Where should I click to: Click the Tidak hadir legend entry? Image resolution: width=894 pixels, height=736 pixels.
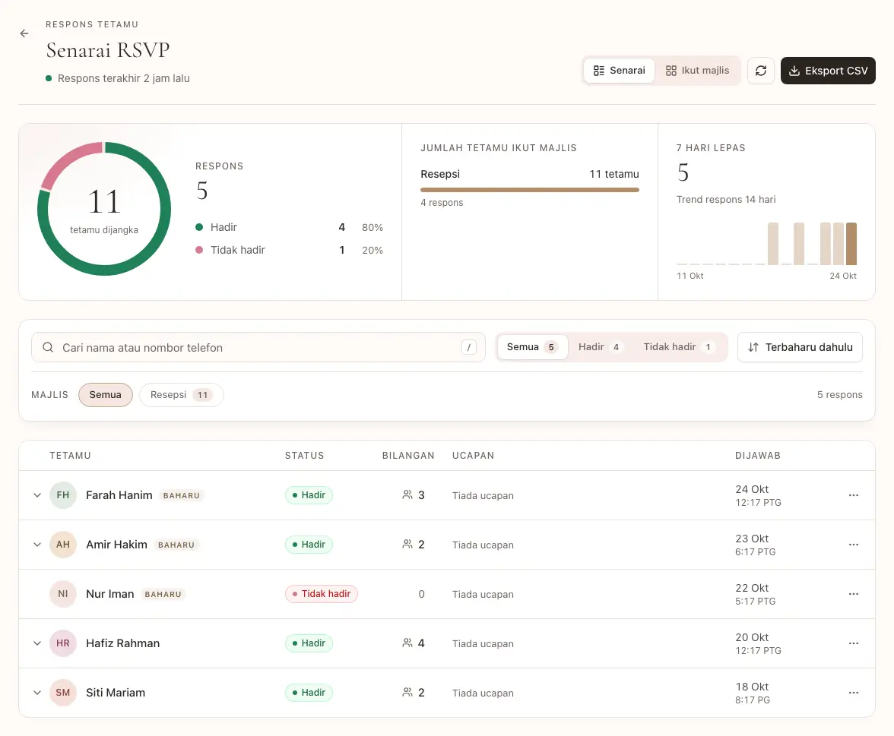[289, 250]
